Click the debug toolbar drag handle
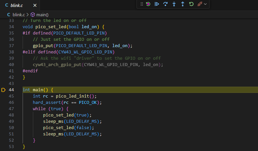Screen dimensions: 258x151 coord(142,4)
